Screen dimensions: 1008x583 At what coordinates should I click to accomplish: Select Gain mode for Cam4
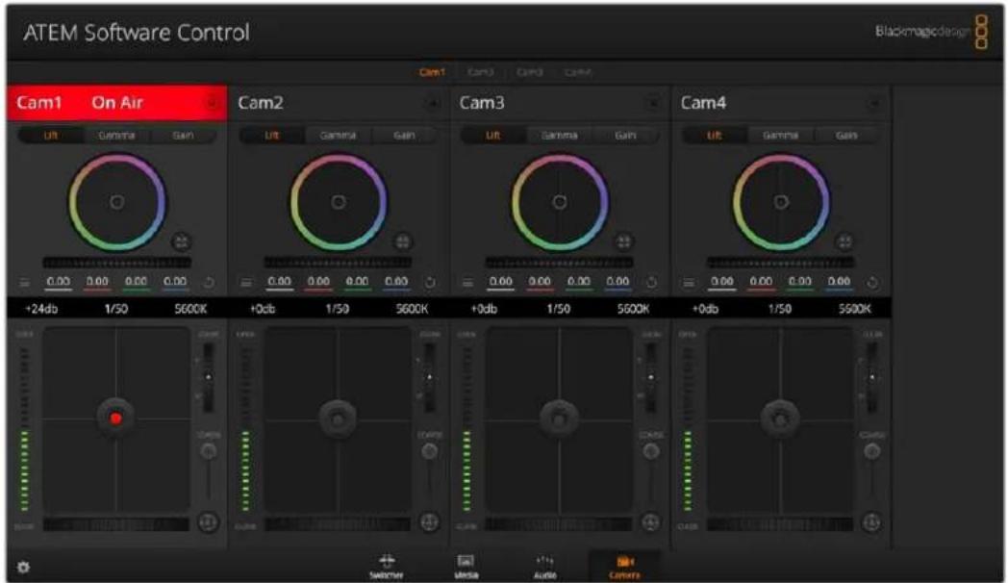click(x=846, y=135)
